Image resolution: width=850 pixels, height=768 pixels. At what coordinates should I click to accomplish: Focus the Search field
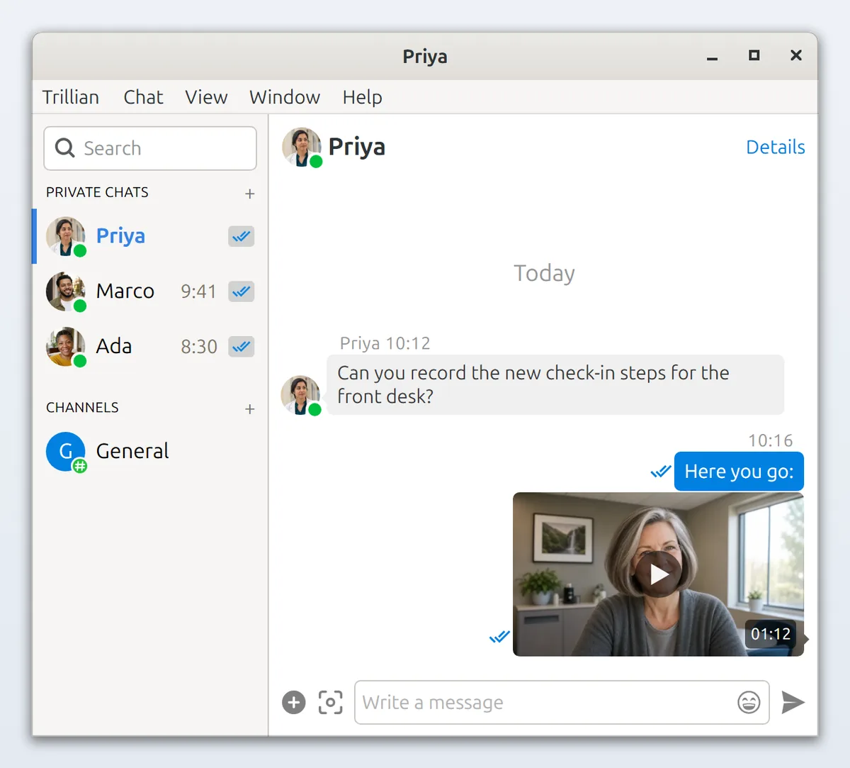point(150,148)
